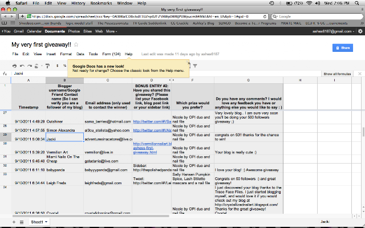Image resolution: width=365 pixels, height=228 pixels.
Task: Open the reading list glasses icon
Action: pyautogui.click(x=4, y=23)
